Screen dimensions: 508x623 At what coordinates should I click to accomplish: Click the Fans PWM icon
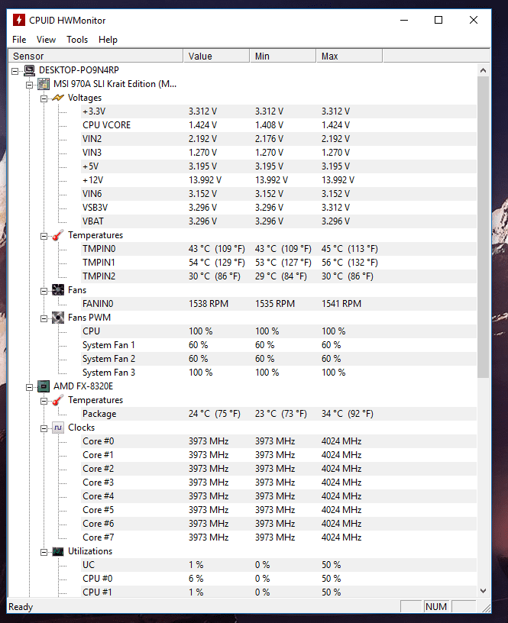(58, 318)
